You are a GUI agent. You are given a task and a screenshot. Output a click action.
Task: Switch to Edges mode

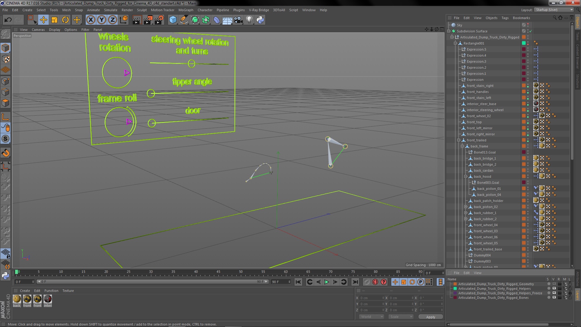(5, 92)
